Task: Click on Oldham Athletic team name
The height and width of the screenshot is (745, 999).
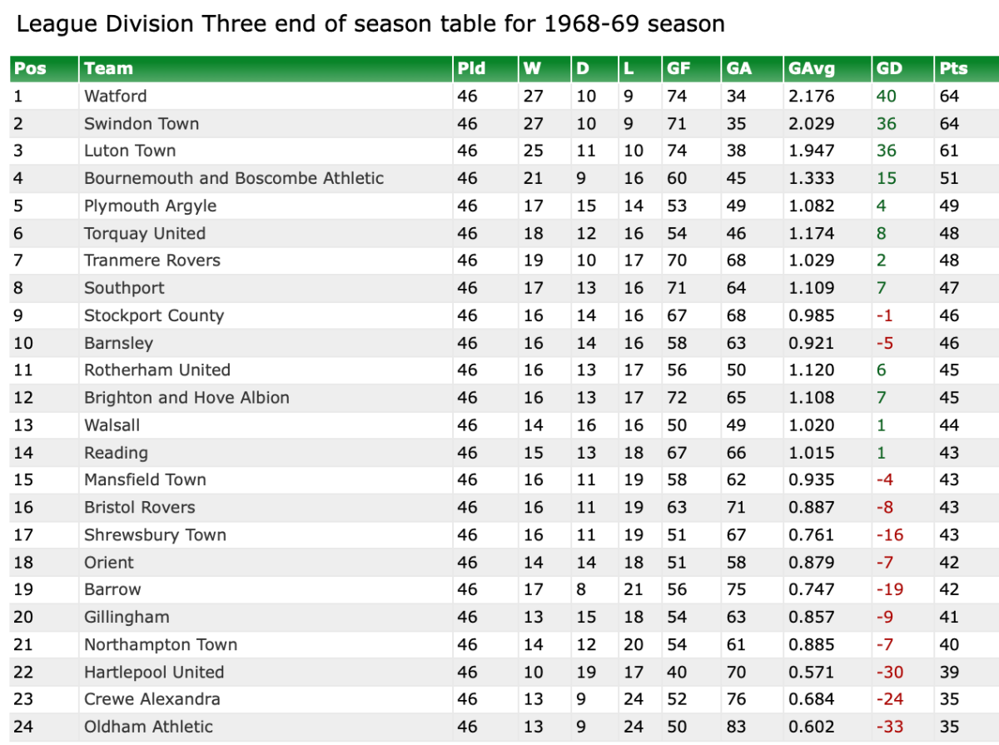Action: 148,726
